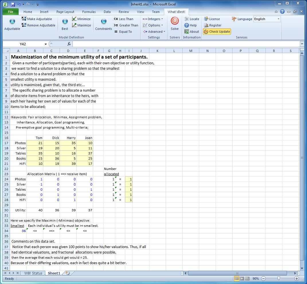Expand the Advanced settings dropdown
307x284 pixels.
pos(154,32)
